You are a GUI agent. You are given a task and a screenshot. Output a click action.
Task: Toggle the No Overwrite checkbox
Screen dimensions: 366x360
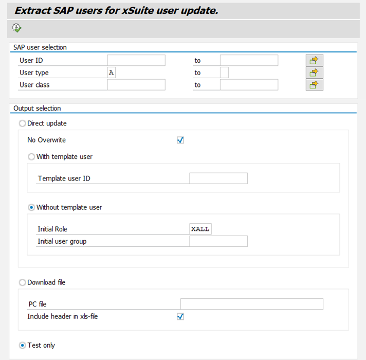(x=180, y=140)
